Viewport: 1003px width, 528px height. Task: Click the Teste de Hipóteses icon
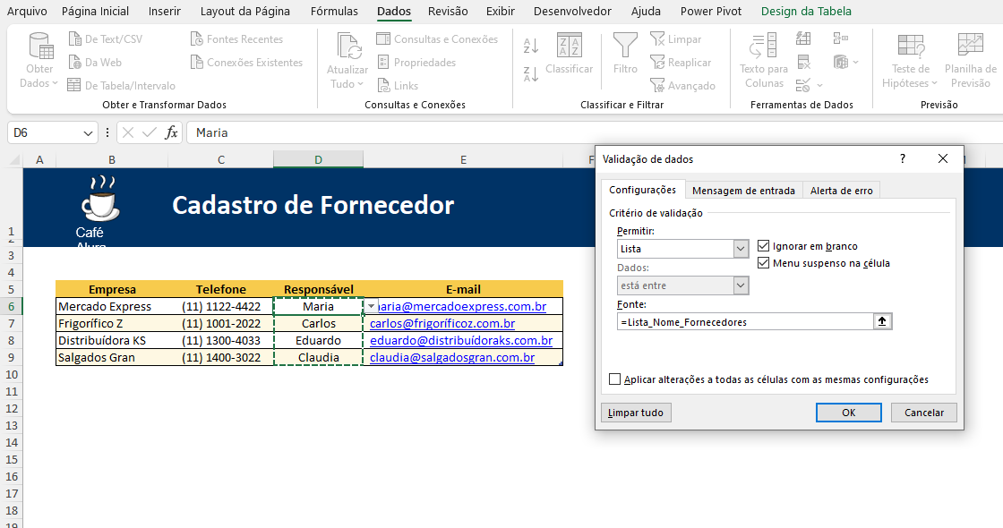point(911,46)
